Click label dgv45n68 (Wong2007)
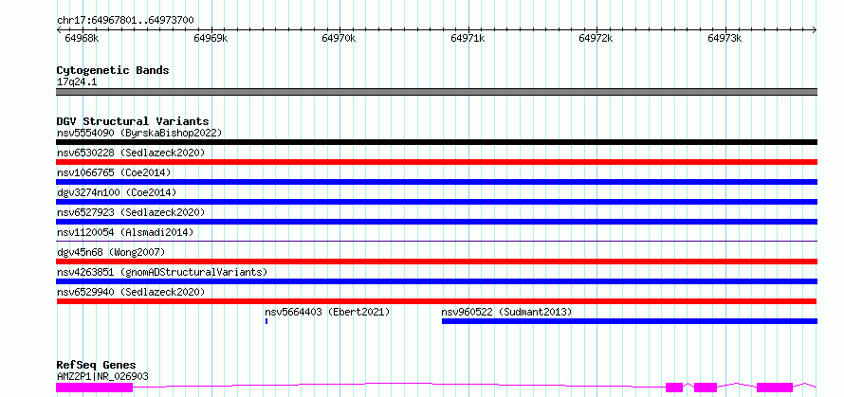 (111, 252)
